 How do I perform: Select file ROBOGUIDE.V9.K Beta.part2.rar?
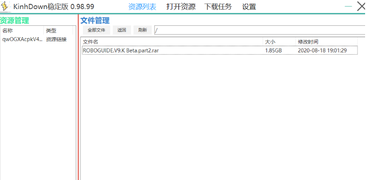point(220,50)
